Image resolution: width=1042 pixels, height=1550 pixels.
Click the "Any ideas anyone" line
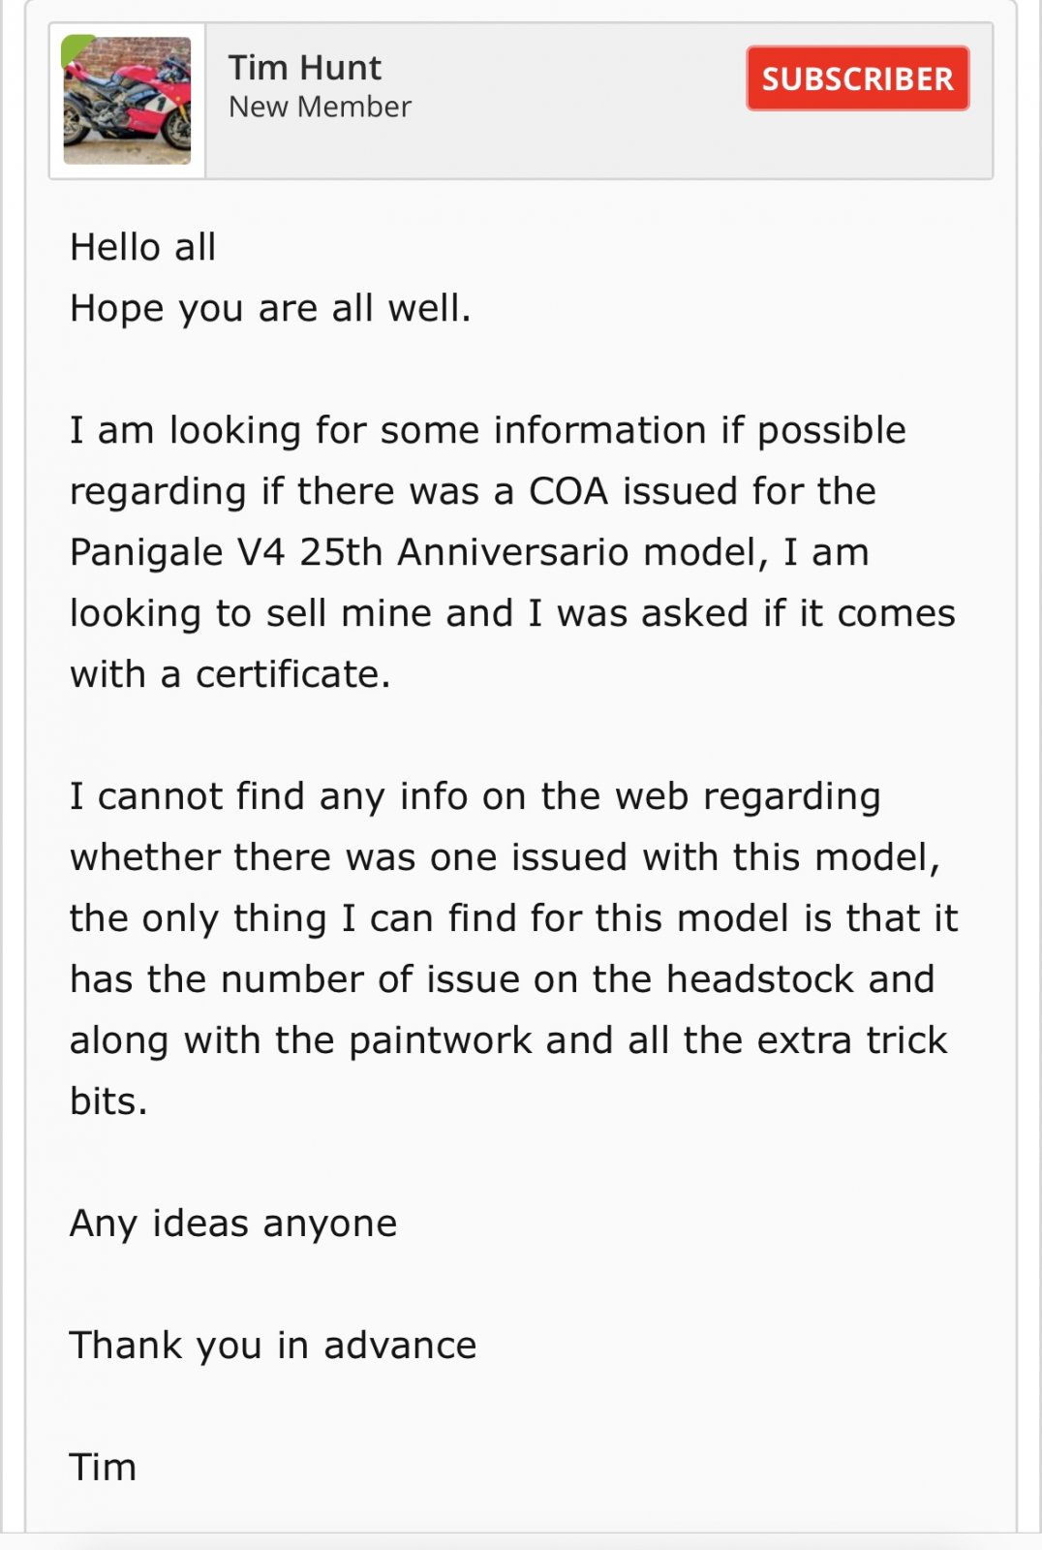point(233,1224)
